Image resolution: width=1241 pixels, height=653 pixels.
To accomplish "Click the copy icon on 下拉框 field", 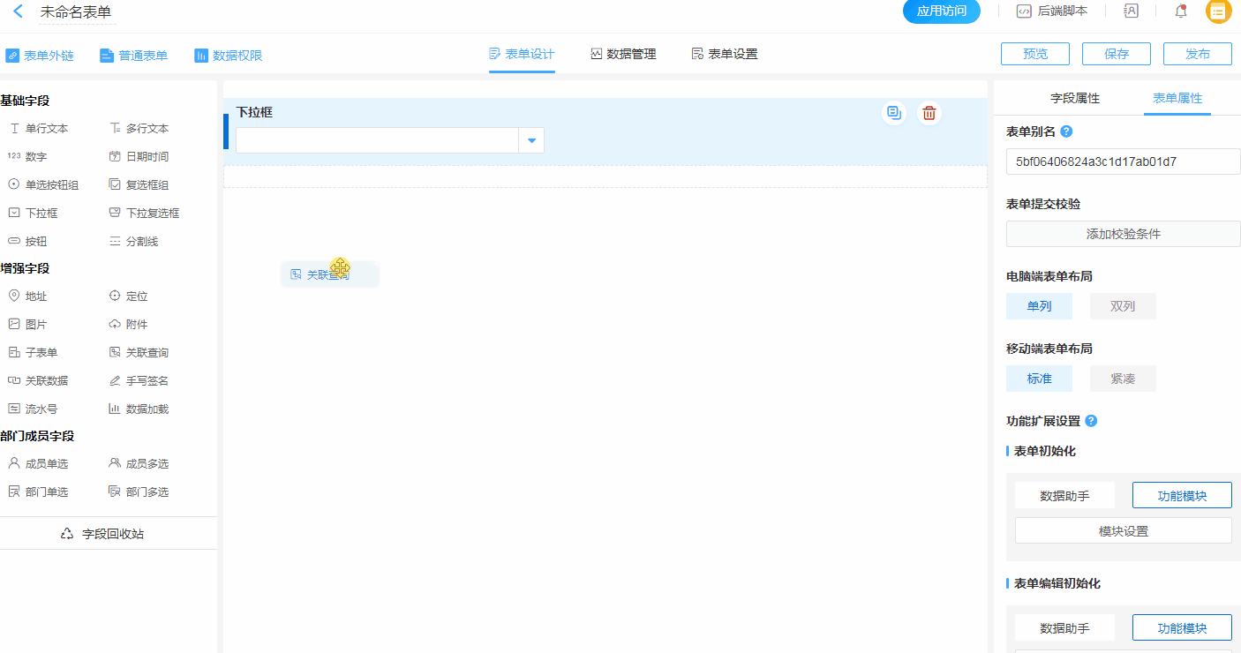I will pos(893,113).
